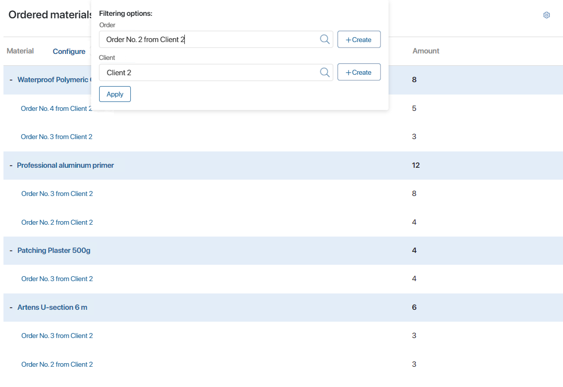Click the Order field search magnifier
This screenshot has height=387, width=563.
(325, 40)
